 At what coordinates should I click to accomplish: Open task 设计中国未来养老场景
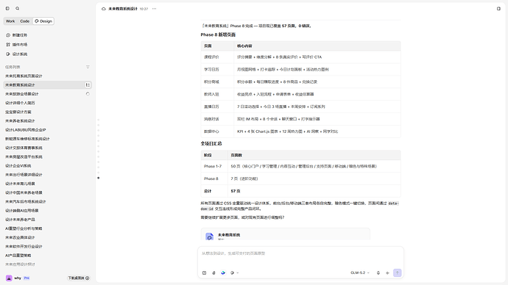click(47, 192)
